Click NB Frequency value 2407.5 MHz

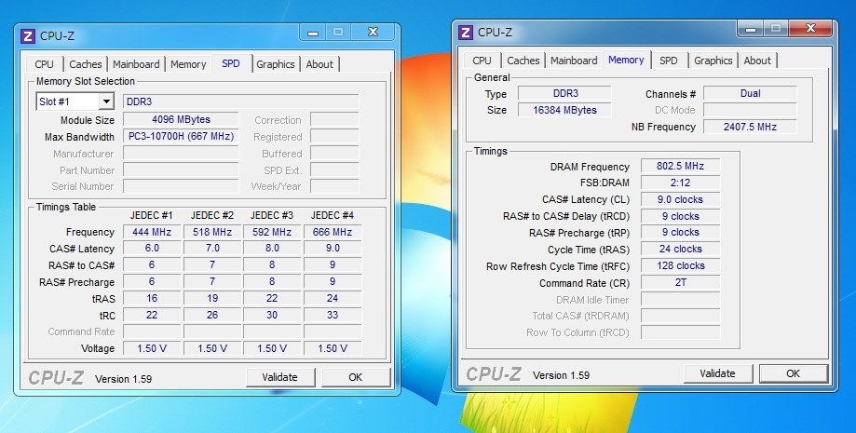coord(750,127)
